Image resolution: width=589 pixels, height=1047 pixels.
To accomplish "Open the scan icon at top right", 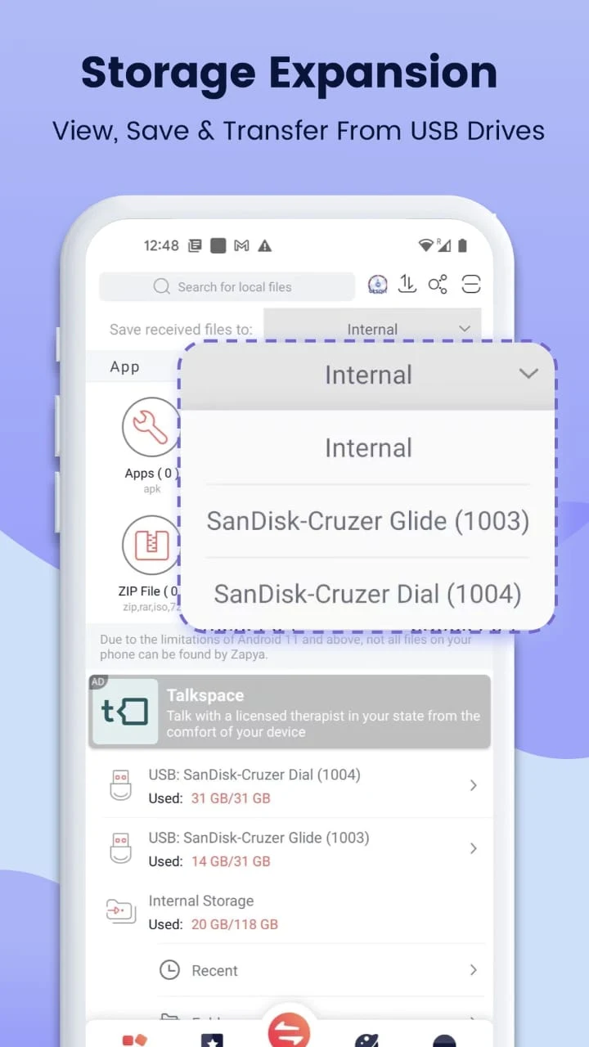I will pyautogui.click(x=470, y=285).
